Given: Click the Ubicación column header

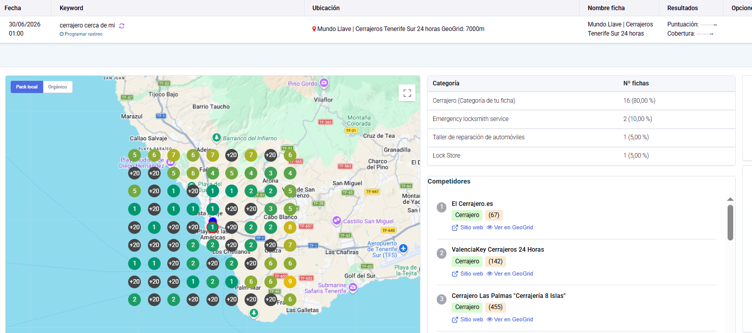Looking at the screenshot, I should pyautogui.click(x=326, y=8).
